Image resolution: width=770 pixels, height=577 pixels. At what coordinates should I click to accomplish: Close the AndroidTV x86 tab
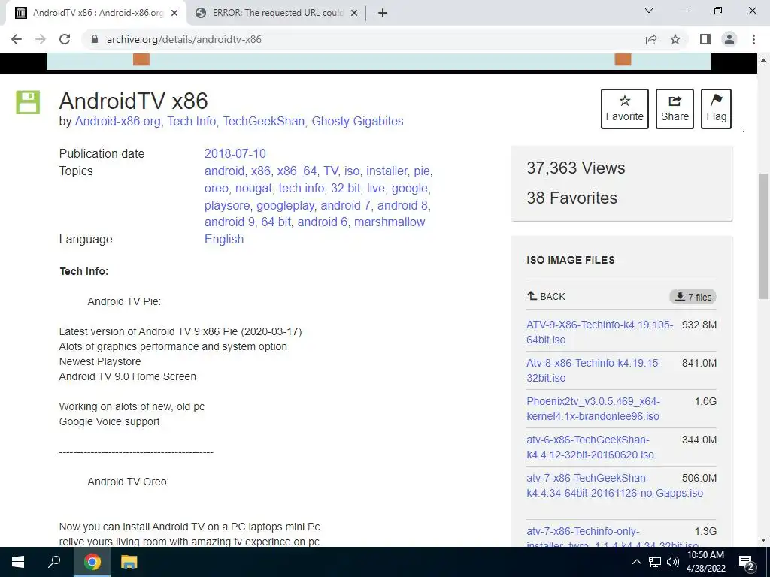[174, 14]
